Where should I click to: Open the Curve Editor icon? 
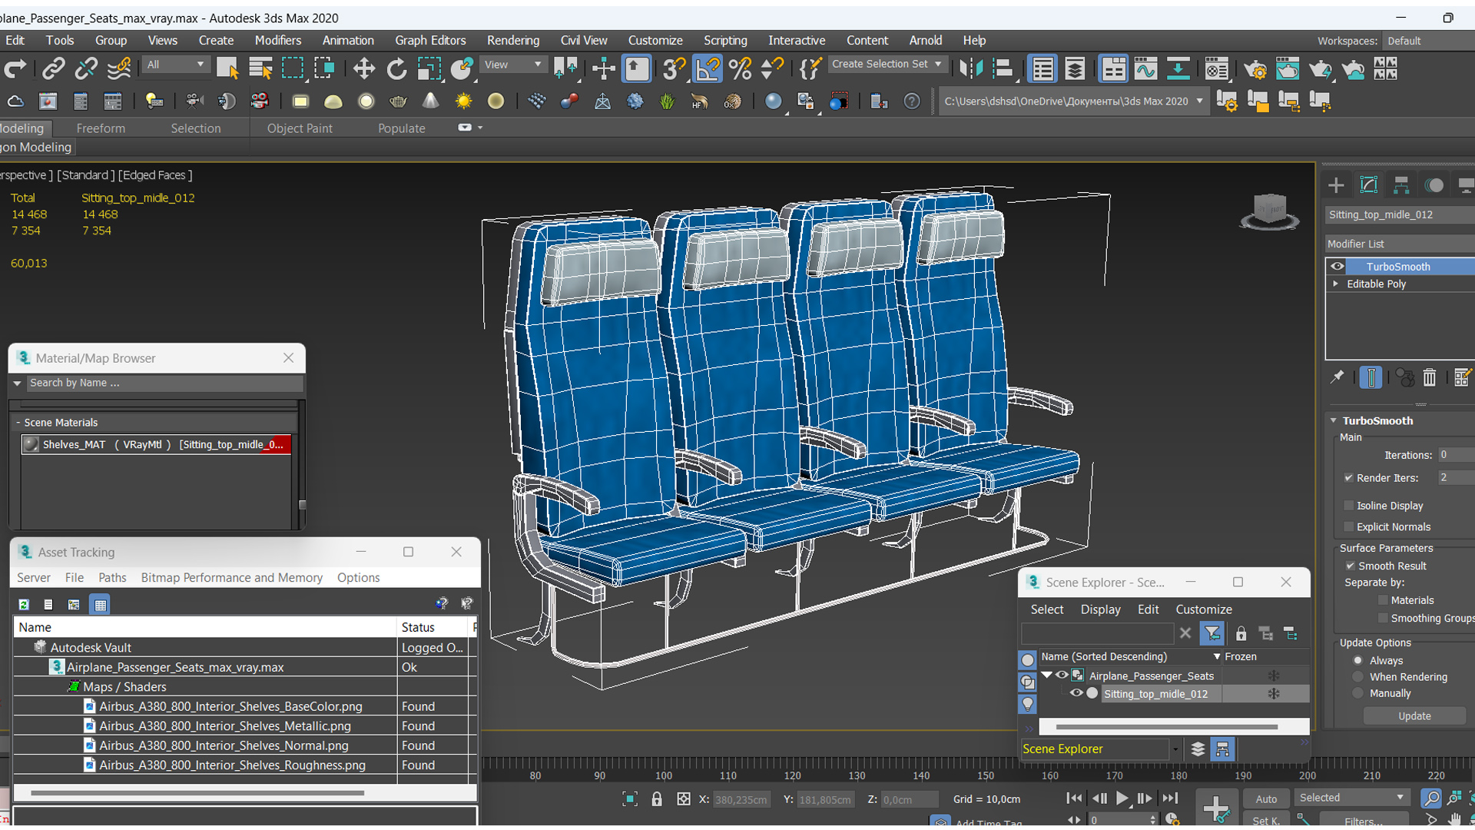coord(1145,69)
